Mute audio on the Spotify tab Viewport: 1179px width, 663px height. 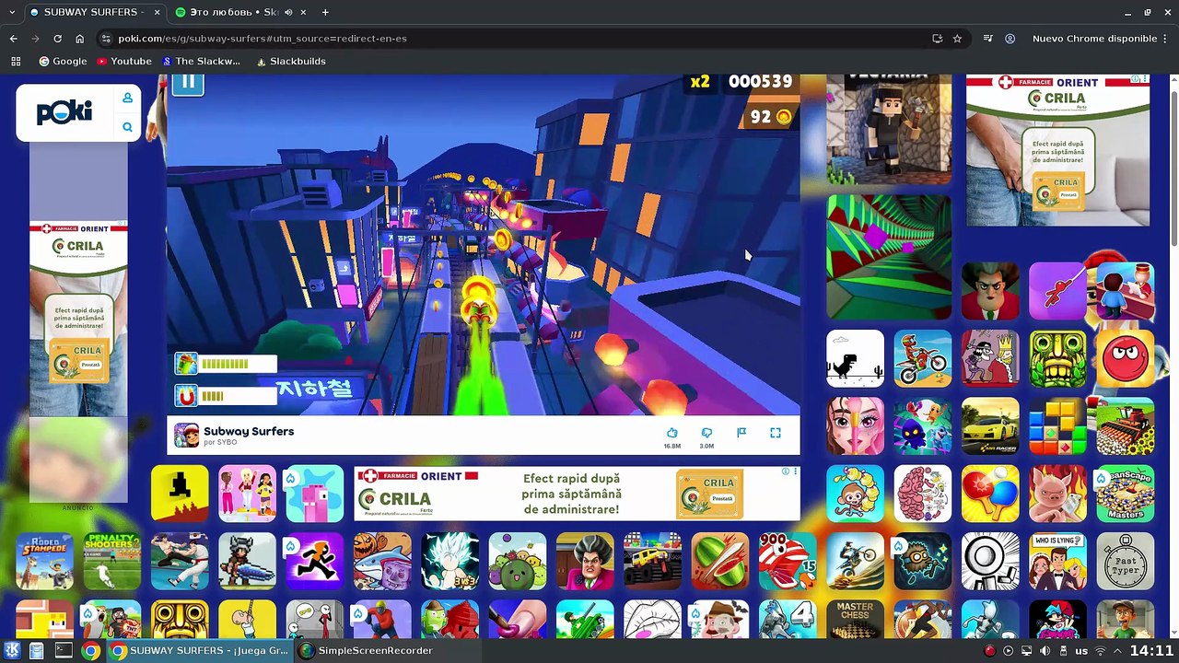click(x=289, y=12)
